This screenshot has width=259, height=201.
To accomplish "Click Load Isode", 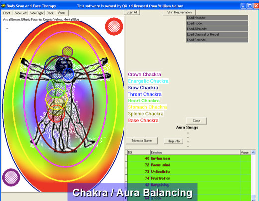I will (217, 23).
